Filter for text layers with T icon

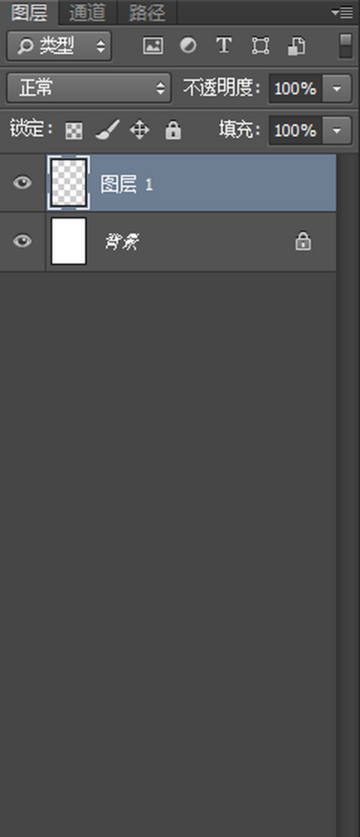(224, 46)
